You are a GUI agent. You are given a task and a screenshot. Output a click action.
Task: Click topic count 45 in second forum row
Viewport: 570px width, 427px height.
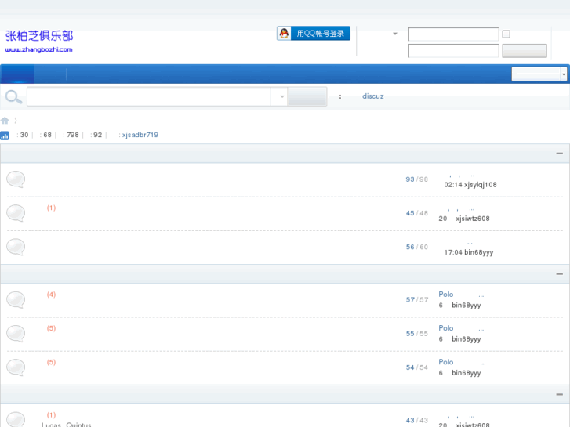tap(410, 213)
